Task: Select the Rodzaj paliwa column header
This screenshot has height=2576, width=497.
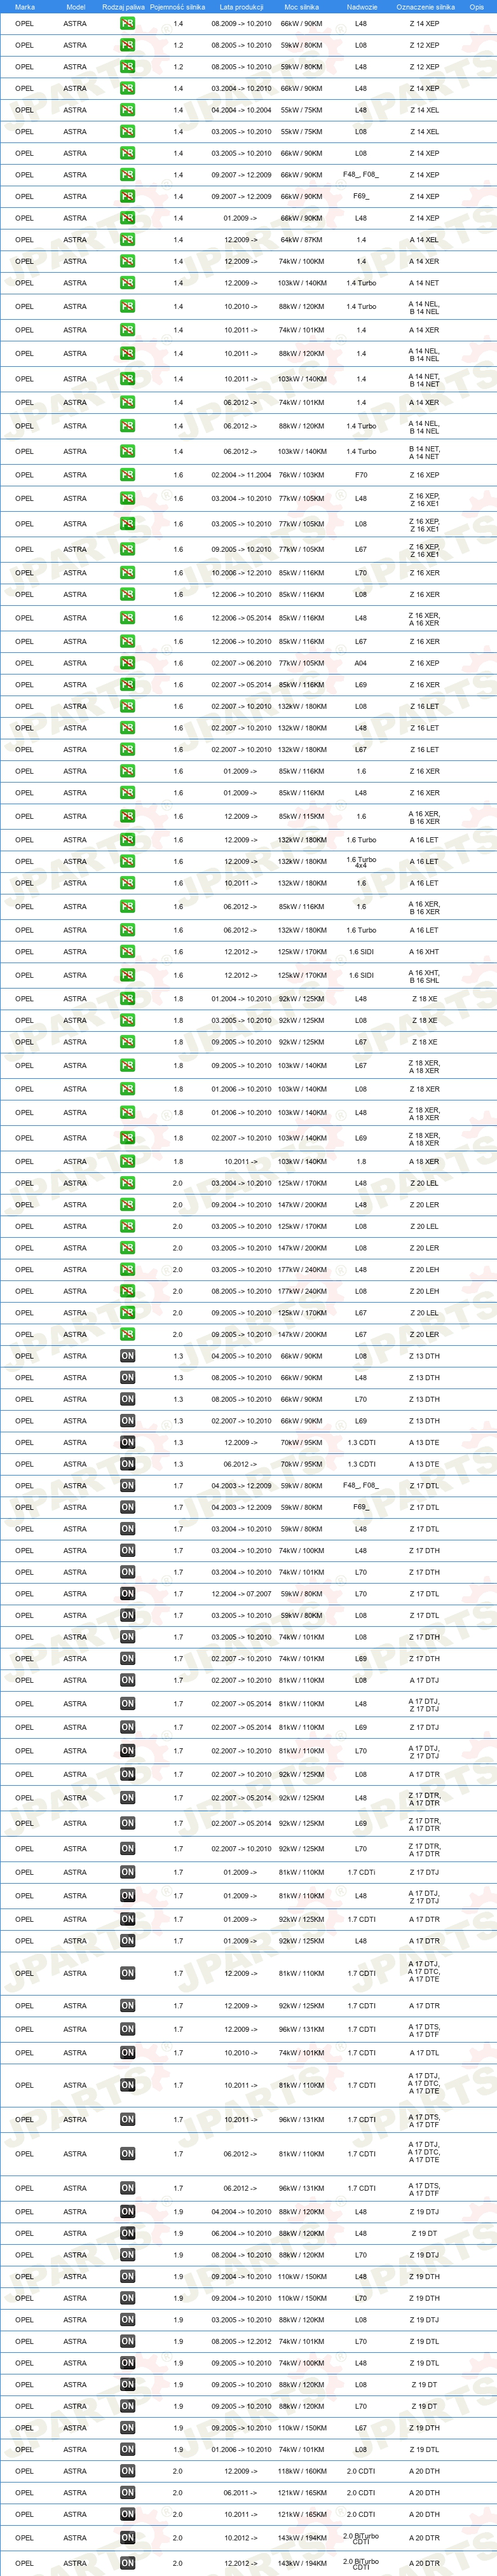Action: 124,7
